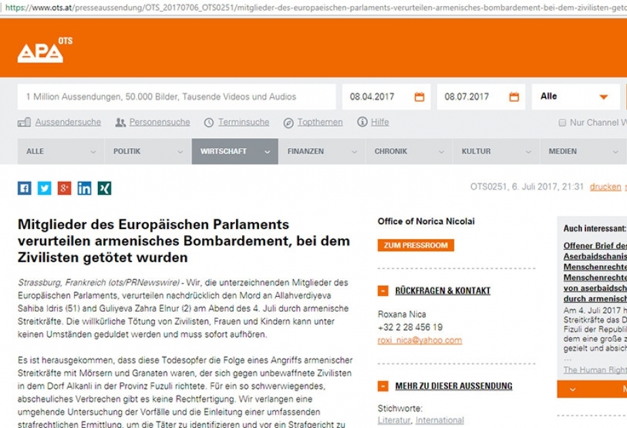Image resolution: width=627 pixels, height=428 pixels.
Task: Expand KULTUR navigation dropdown arrow
Action: [x=528, y=152]
